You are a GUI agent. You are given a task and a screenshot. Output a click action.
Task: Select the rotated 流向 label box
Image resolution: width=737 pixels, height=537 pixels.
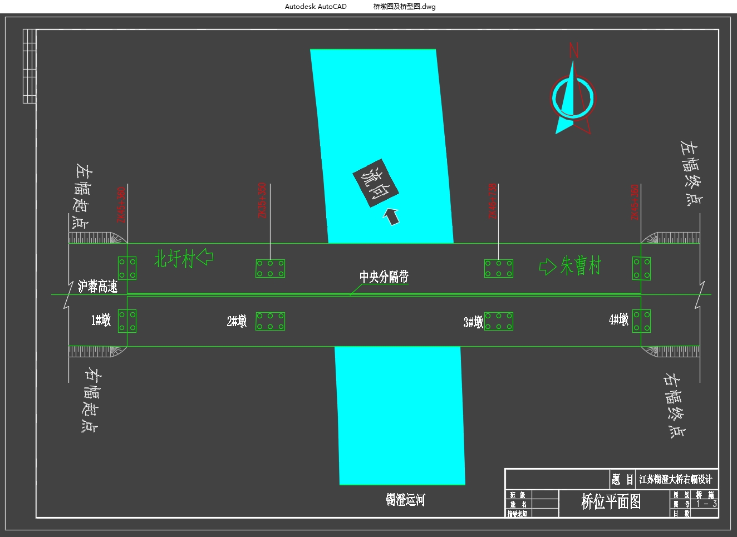pos(375,184)
